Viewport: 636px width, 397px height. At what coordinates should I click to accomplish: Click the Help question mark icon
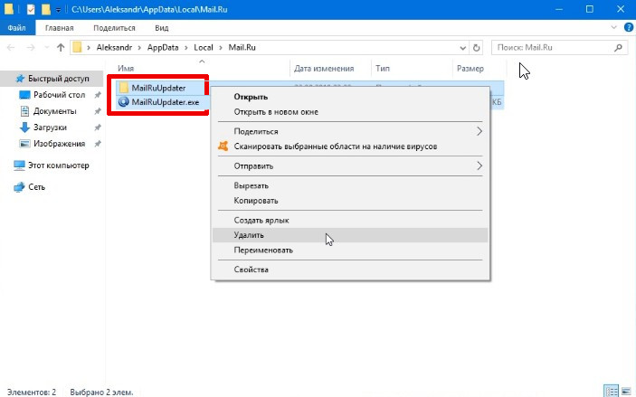628,27
